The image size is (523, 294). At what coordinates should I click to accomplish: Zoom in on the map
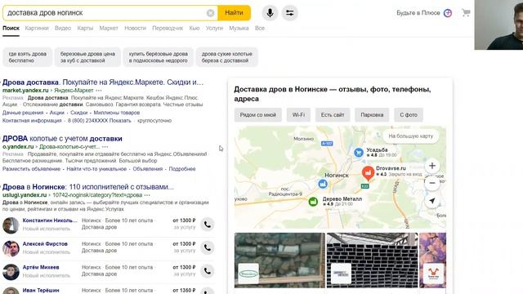point(432,166)
